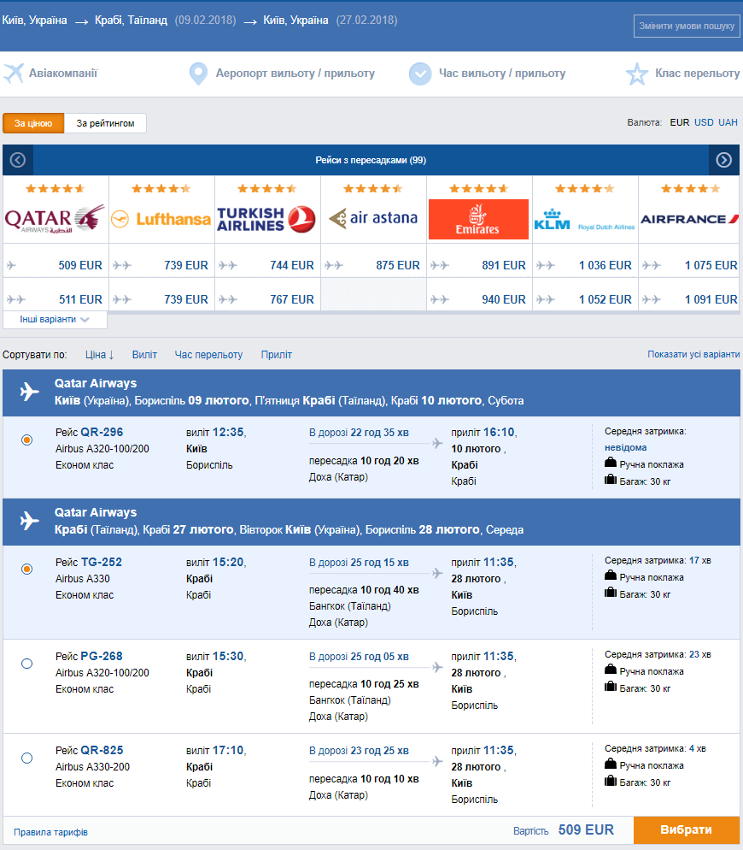The image size is (743, 850).
Task: Click the plane icon in the Krabi–Kyiv flight header
Action: point(29,521)
